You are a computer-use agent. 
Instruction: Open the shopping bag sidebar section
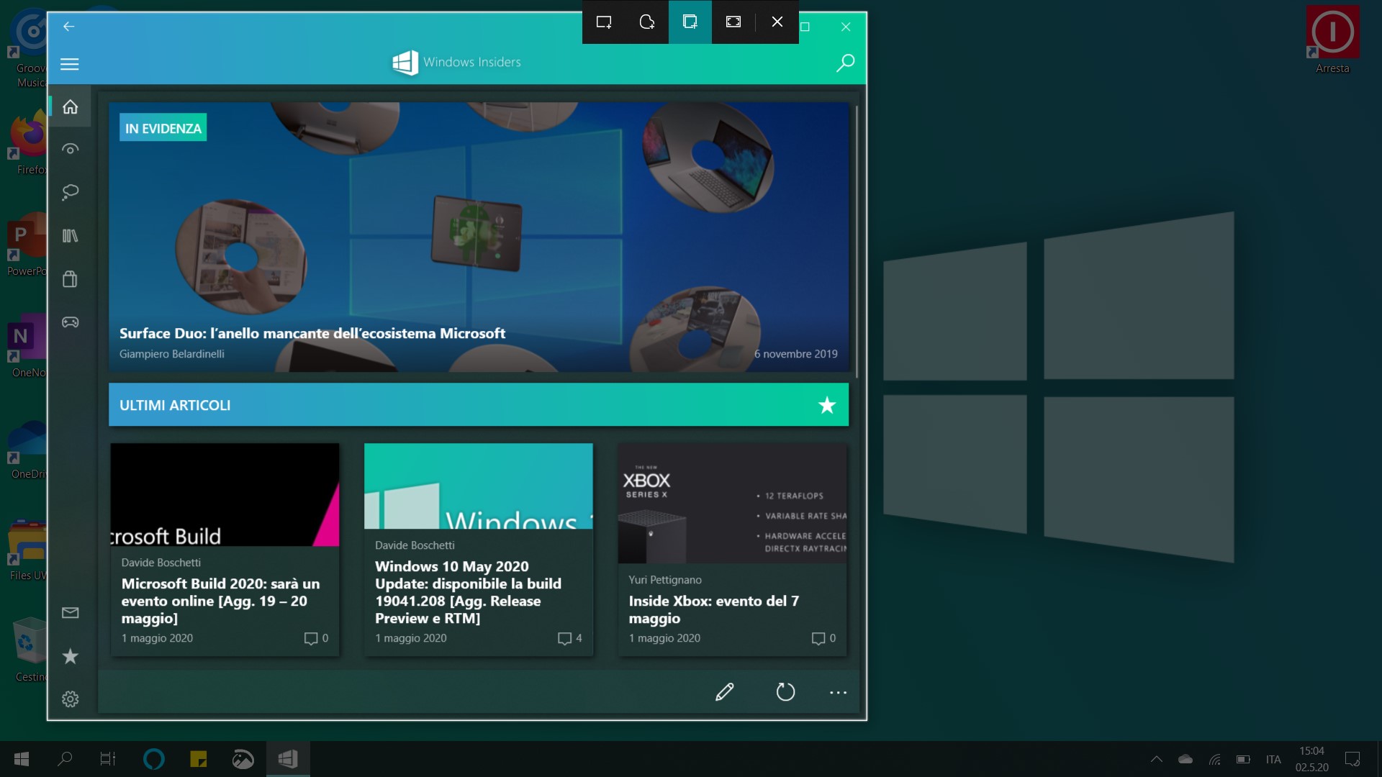coord(70,279)
